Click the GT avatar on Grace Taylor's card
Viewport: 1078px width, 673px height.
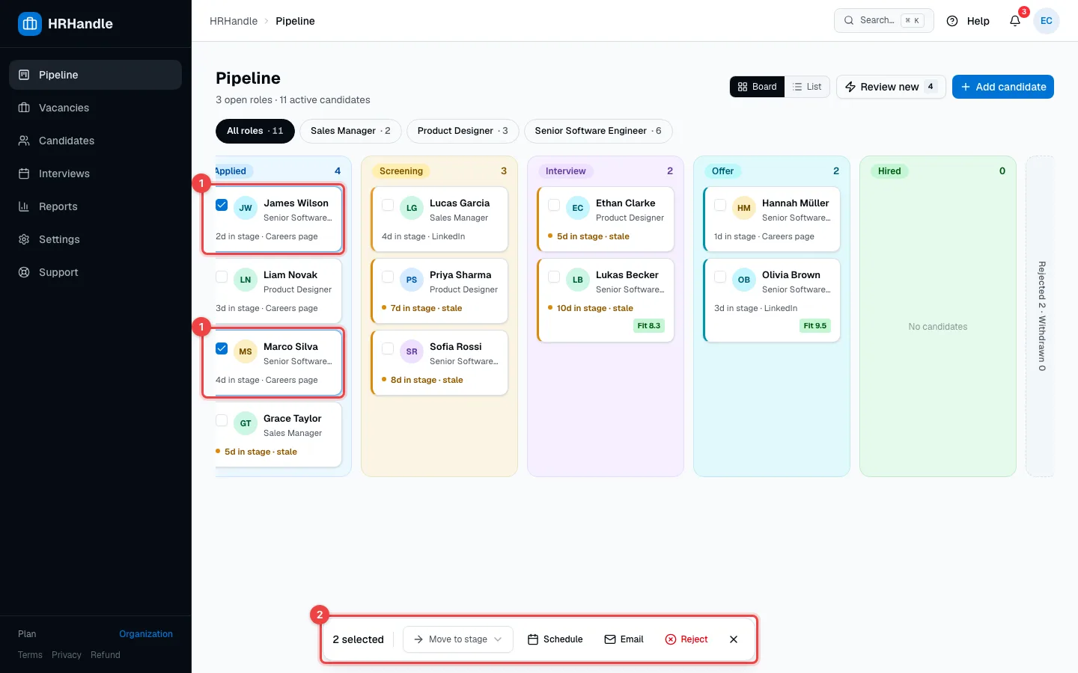246,423
